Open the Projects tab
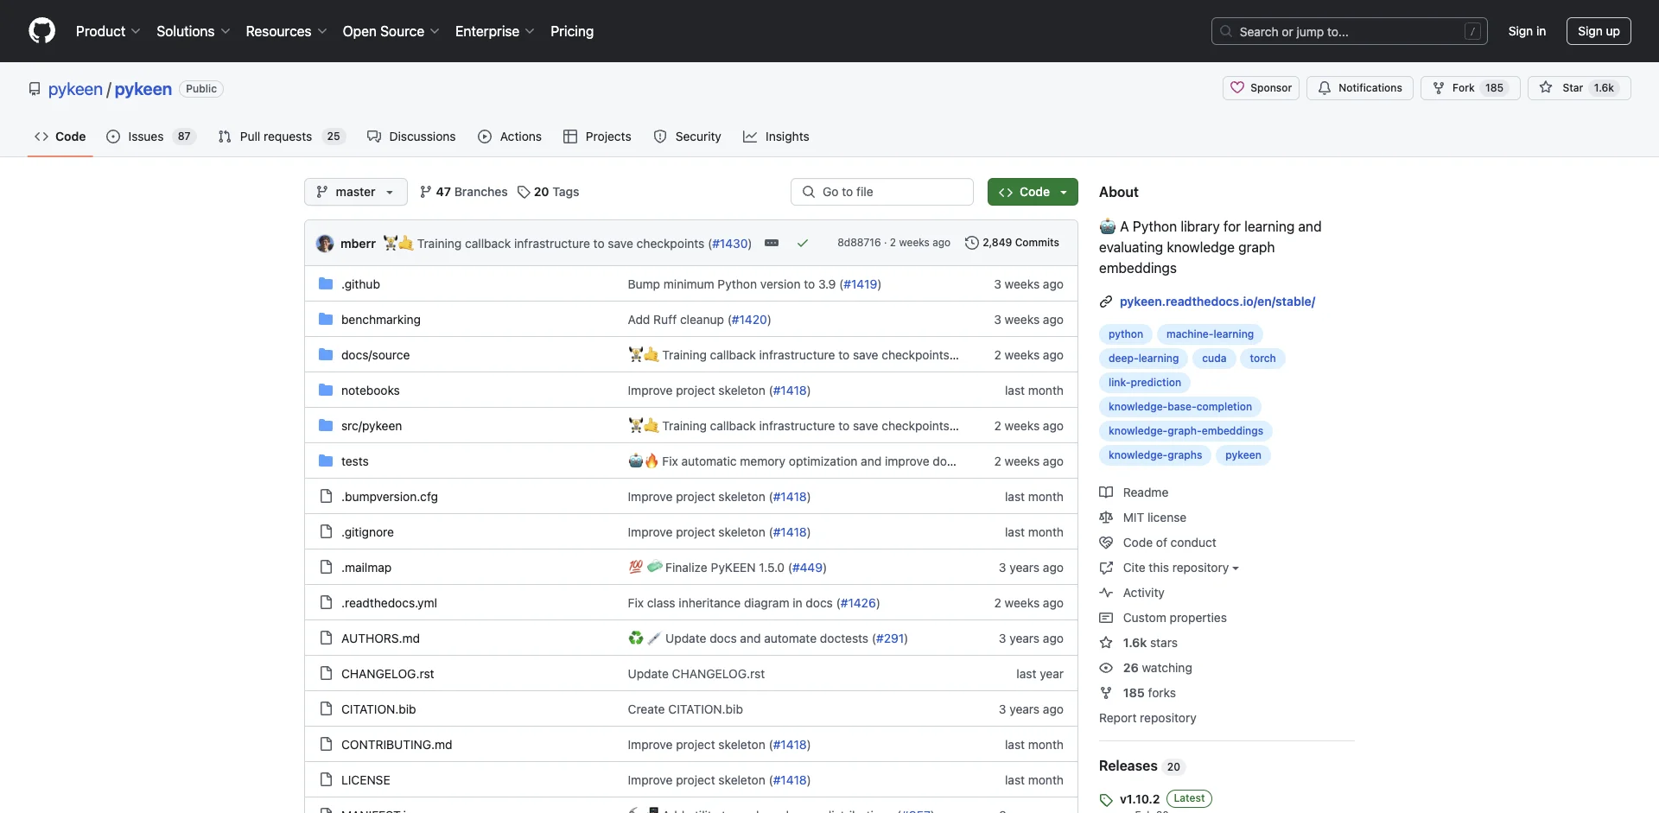 (597, 137)
